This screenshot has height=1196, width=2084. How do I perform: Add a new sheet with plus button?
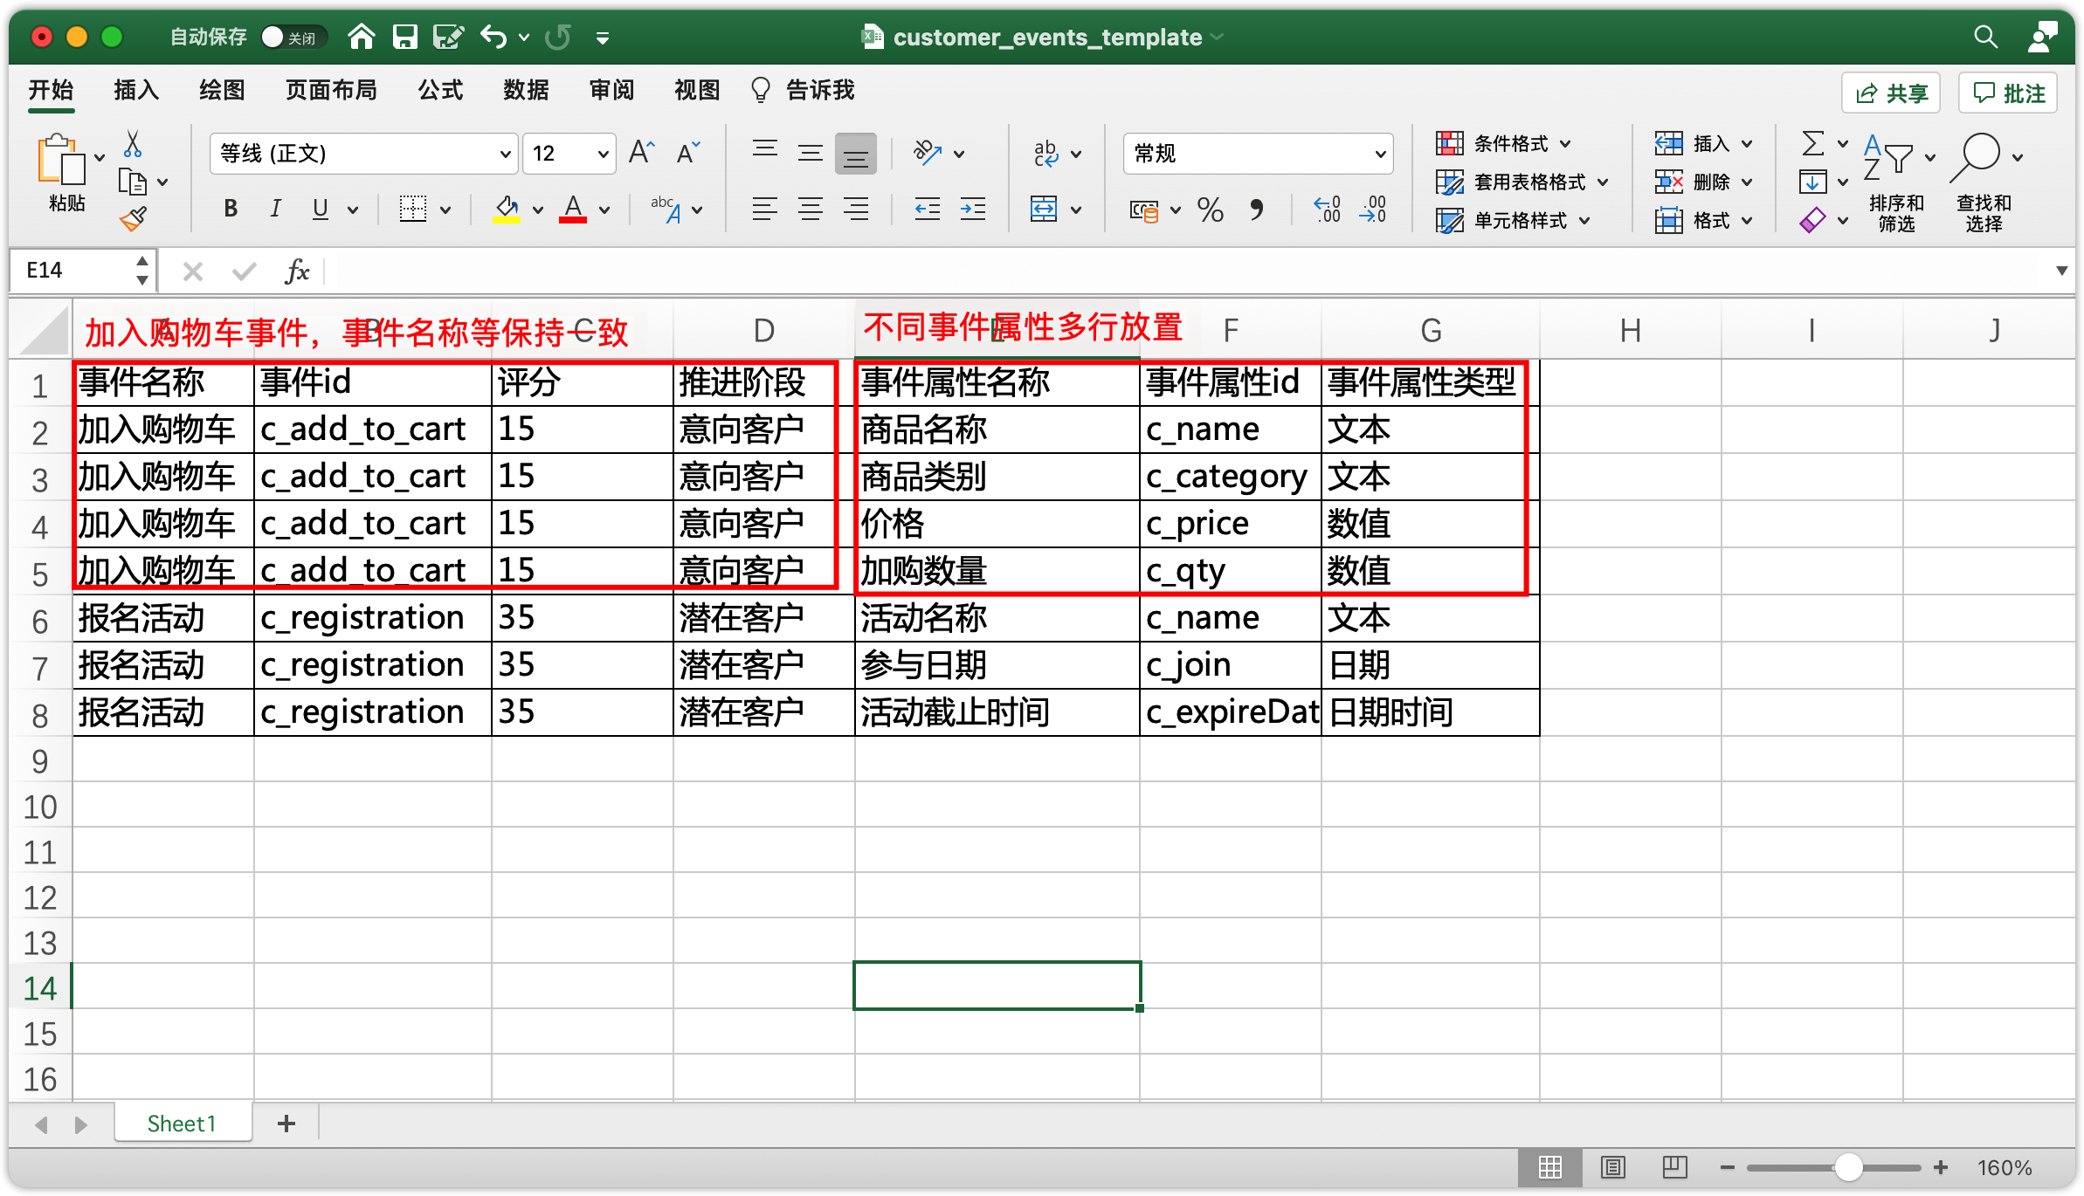286,1124
